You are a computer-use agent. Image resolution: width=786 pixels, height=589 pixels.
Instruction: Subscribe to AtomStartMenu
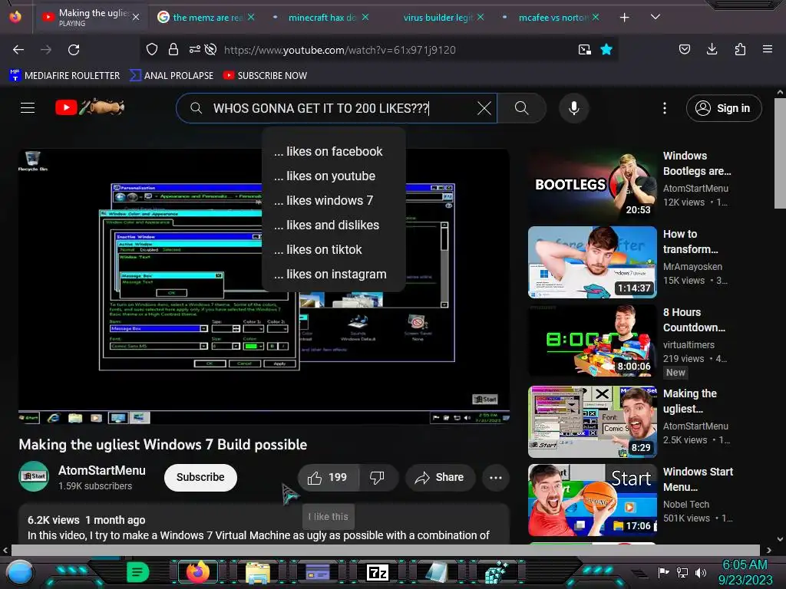pos(200,477)
